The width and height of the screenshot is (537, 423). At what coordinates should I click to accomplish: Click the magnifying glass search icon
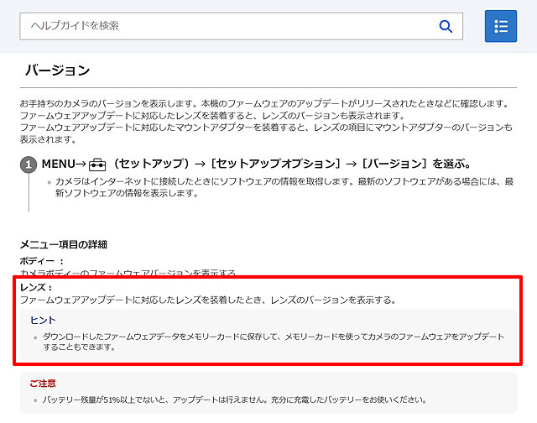point(446,26)
